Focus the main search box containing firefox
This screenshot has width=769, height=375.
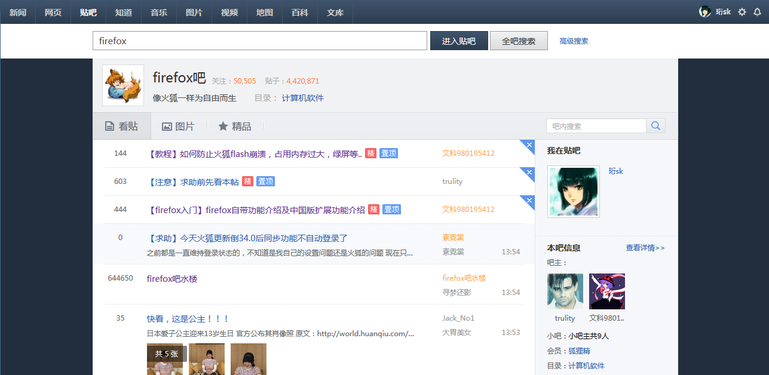click(x=260, y=41)
